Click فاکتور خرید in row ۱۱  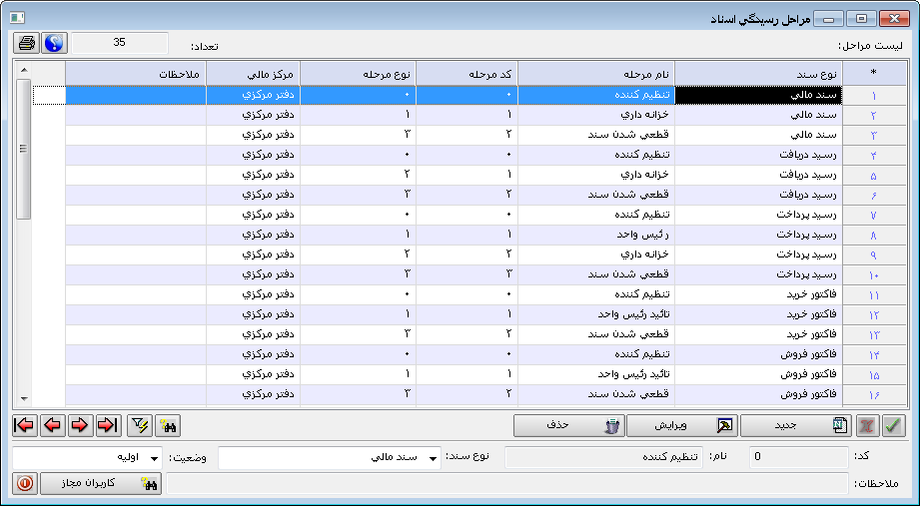tap(758, 294)
